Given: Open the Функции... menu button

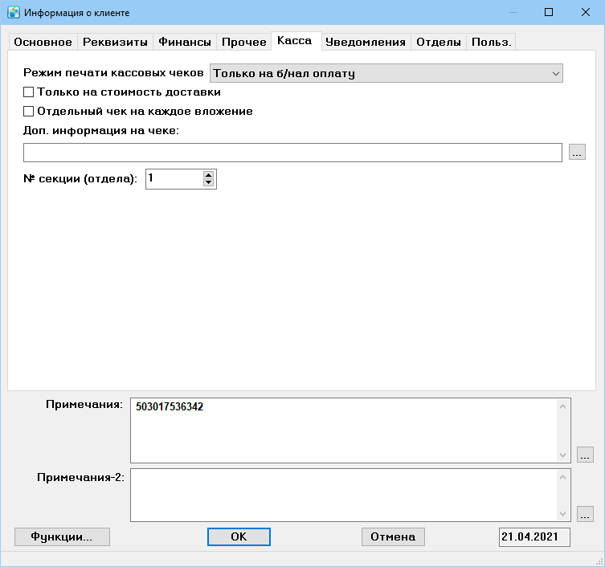Looking at the screenshot, I should click(62, 537).
